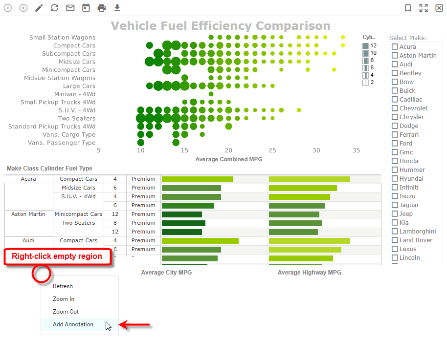Click the full screen expand icon
The image size is (447, 340).
click(x=424, y=8)
